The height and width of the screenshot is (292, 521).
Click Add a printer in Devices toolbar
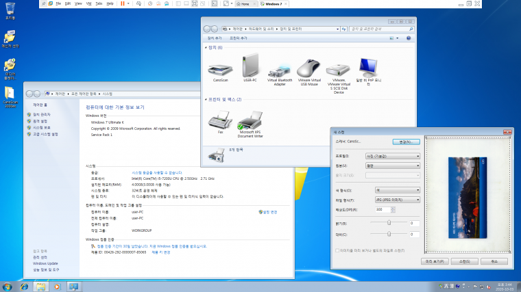(239, 38)
